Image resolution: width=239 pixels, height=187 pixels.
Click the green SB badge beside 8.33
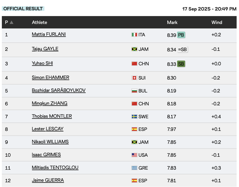181,64
